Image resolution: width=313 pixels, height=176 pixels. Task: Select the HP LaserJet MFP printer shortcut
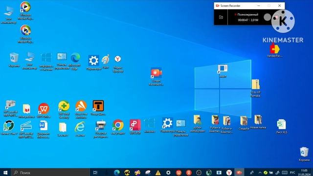point(10,109)
